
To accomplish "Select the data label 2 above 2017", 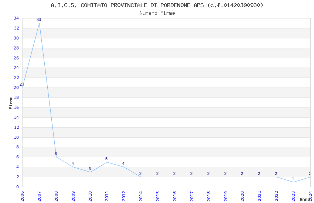I will point(191,173).
